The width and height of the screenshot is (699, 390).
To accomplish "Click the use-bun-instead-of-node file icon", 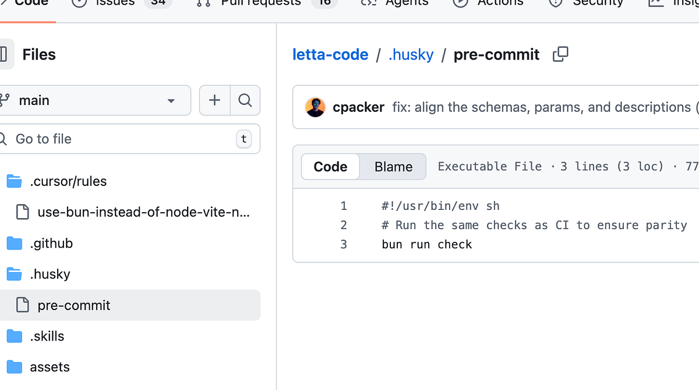I will coord(22,212).
